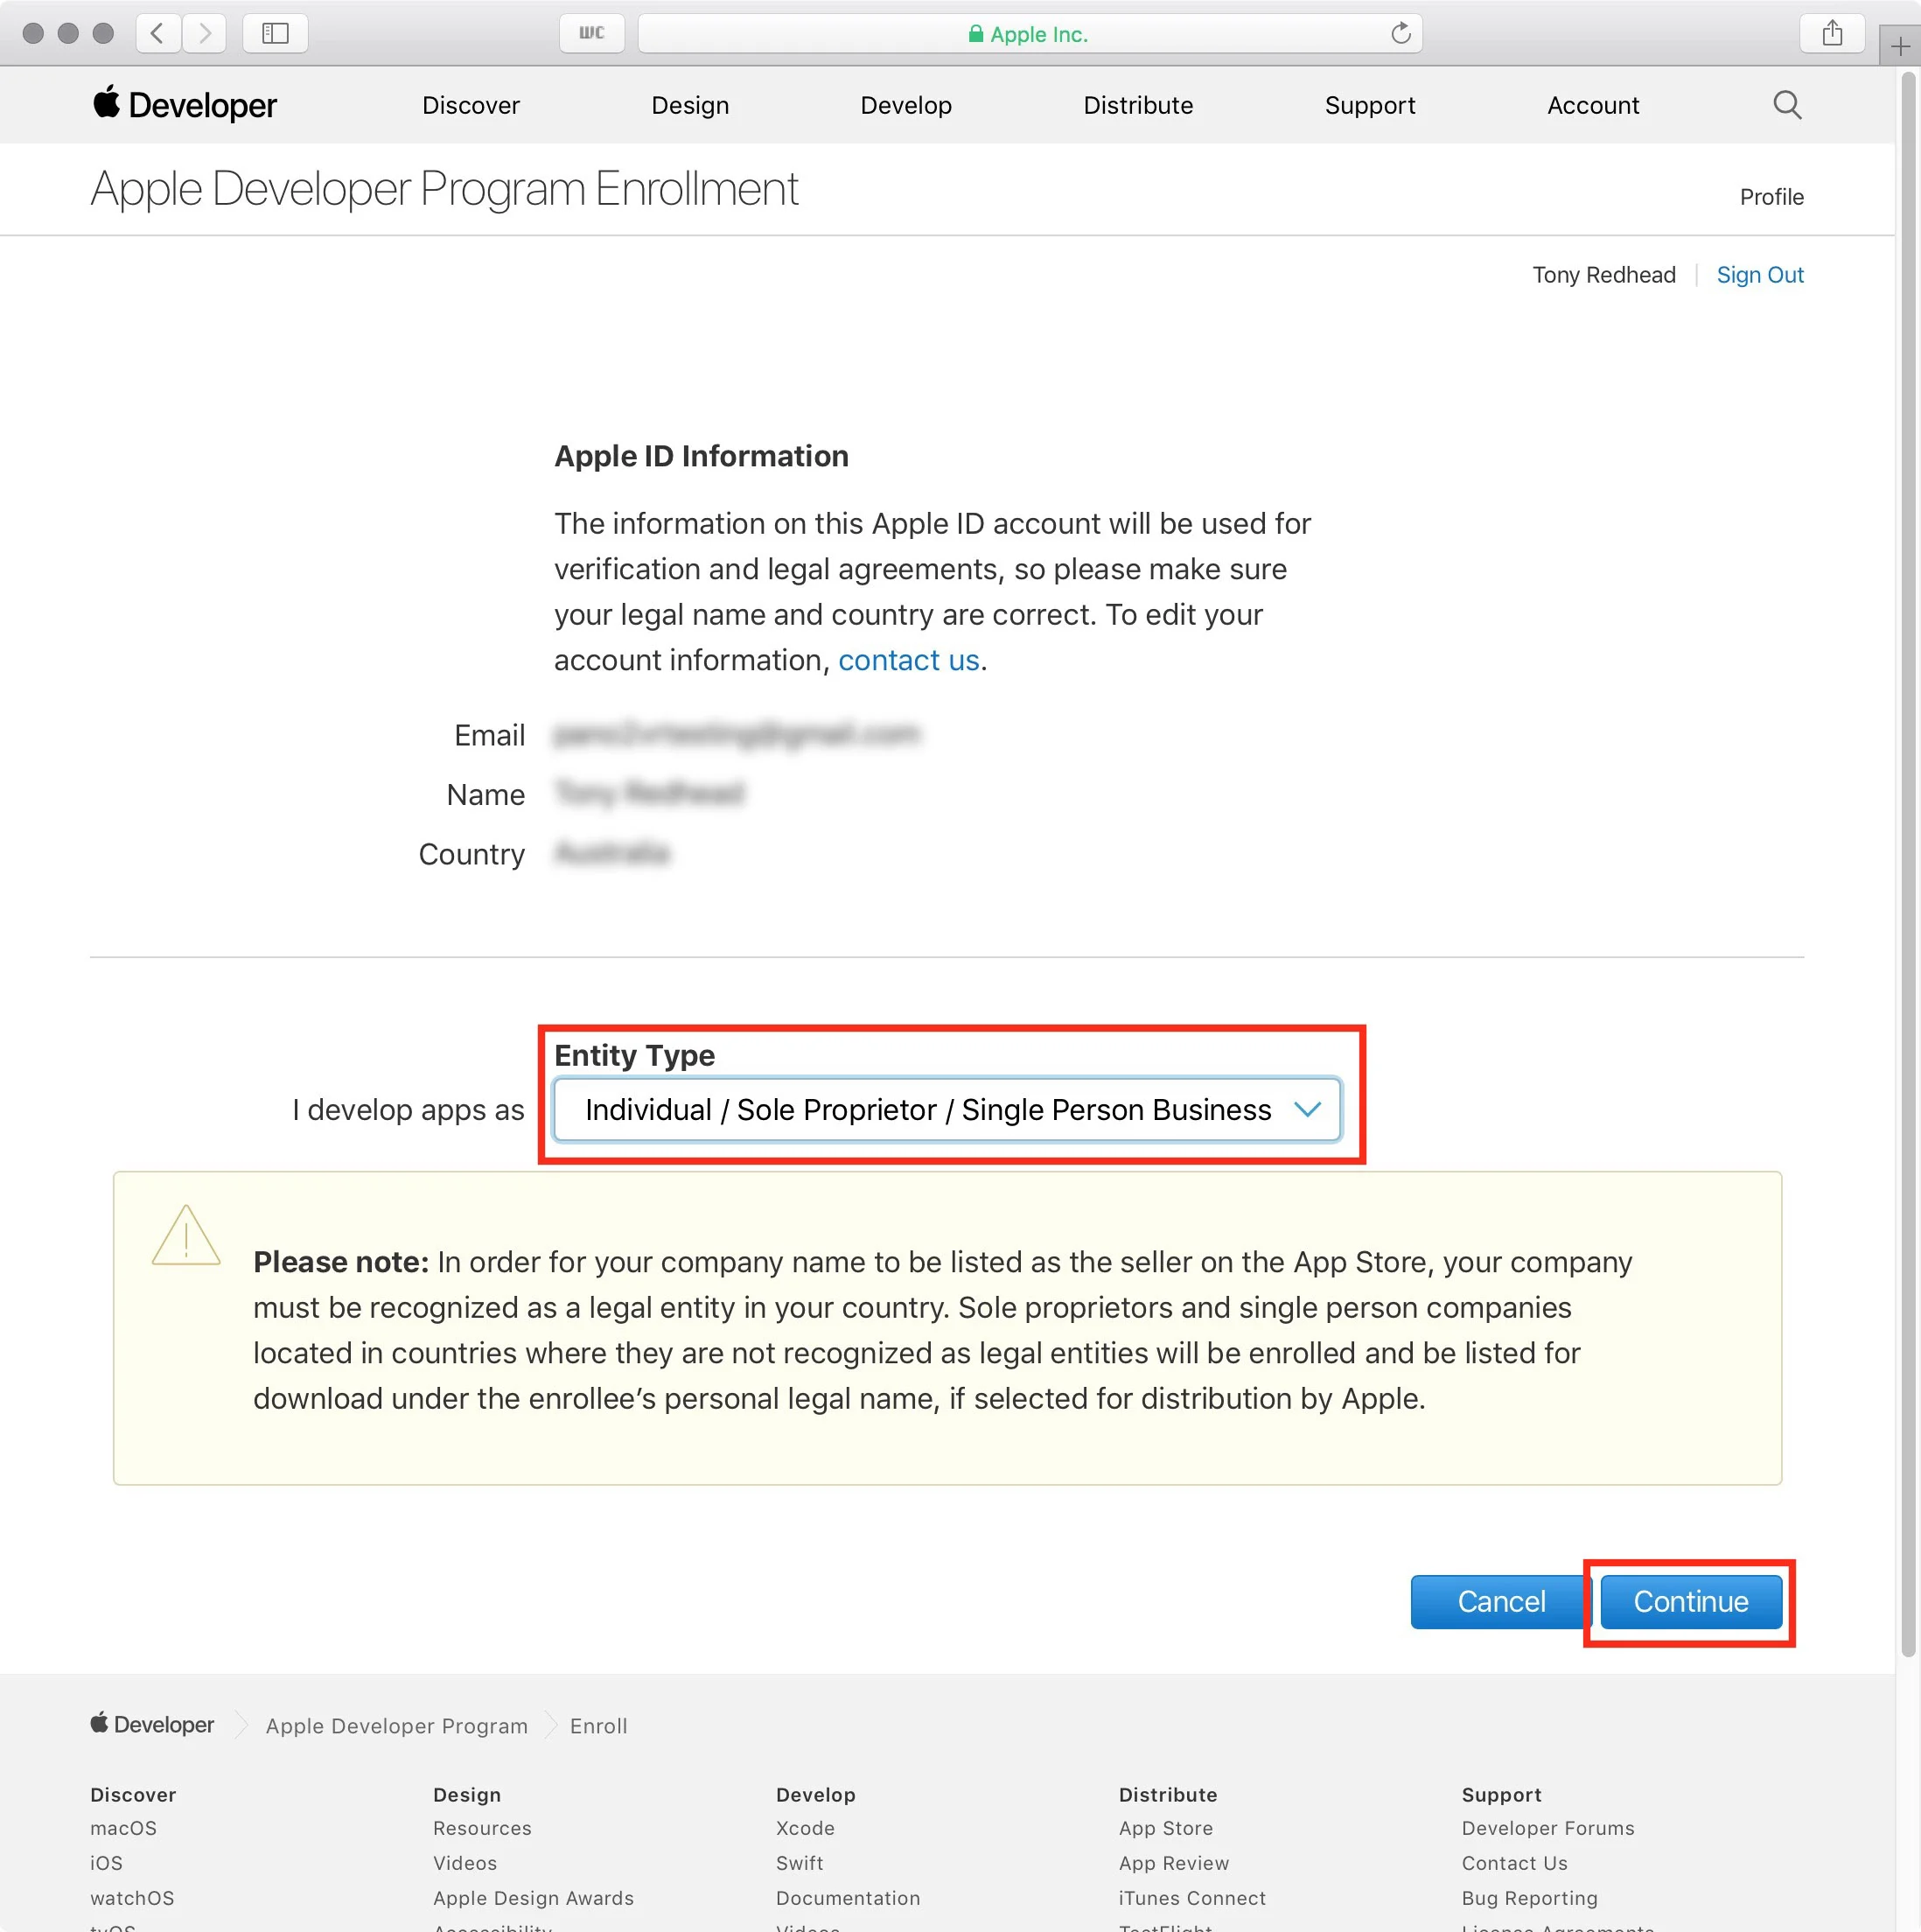Open the Swift footer link
The image size is (1921, 1932).
point(799,1862)
